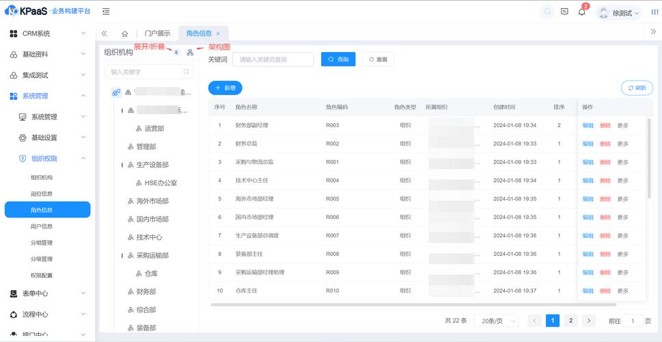This screenshot has width=662, height=342.
Task: Open the 徐测试 user dropdown
Action: [618, 13]
